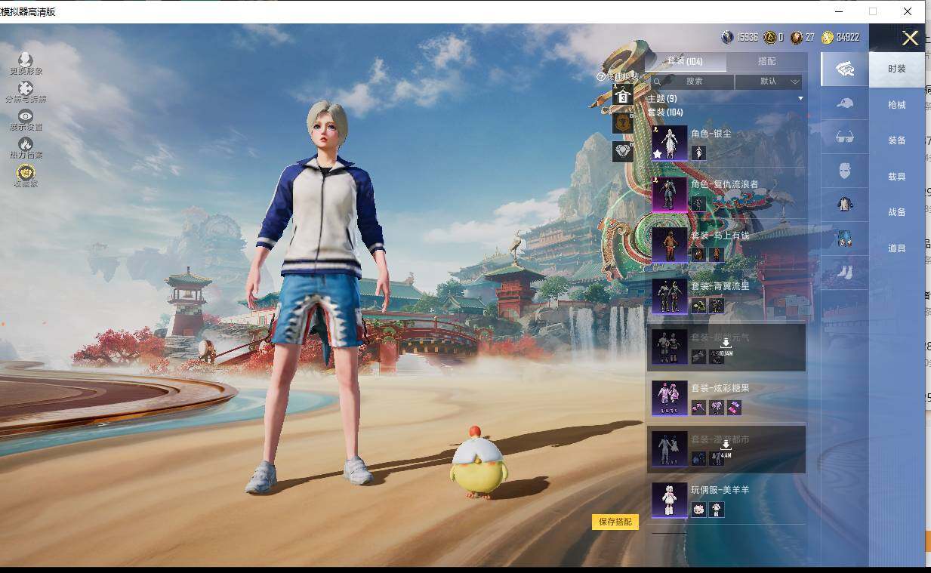This screenshot has height=573, width=931.
Task: Open the 分解与拆解 puzzle piece icon
Action: click(26, 90)
